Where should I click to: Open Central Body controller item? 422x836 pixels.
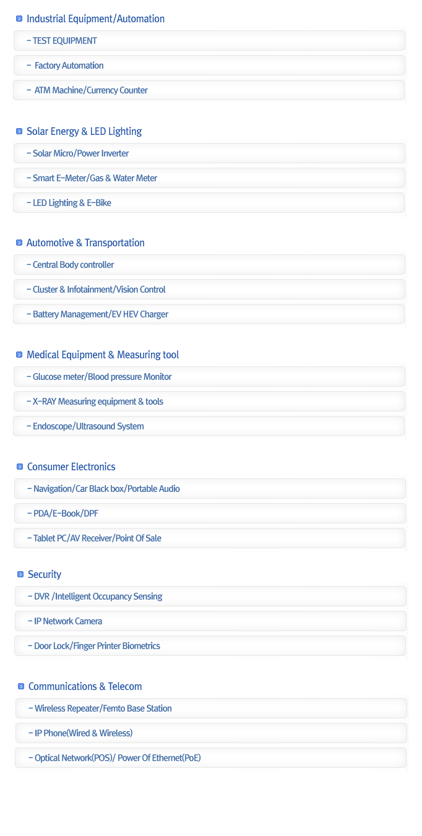[73, 265]
